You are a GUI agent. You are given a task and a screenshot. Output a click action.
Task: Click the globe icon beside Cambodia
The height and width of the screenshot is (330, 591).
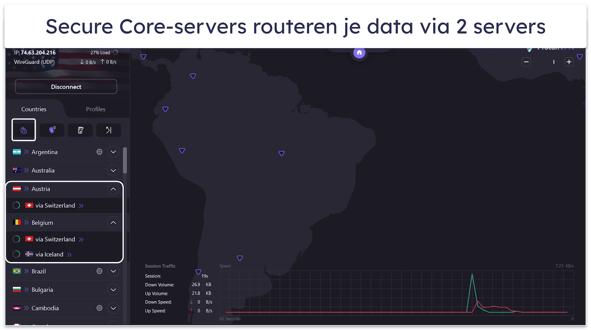point(99,308)
